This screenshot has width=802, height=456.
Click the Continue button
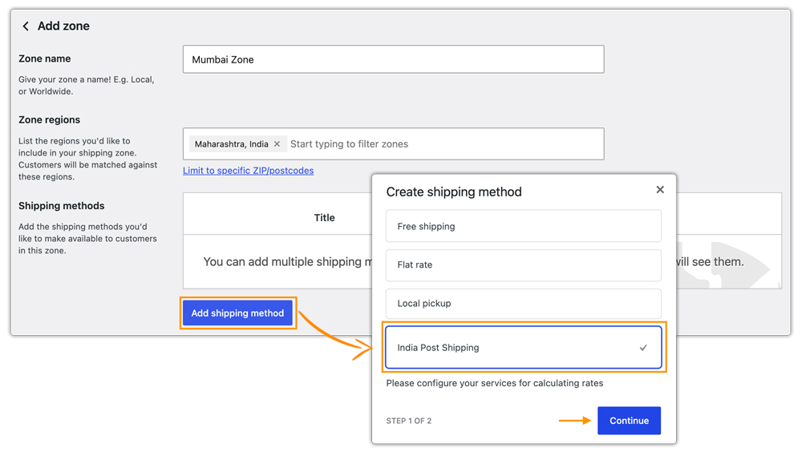629,421
